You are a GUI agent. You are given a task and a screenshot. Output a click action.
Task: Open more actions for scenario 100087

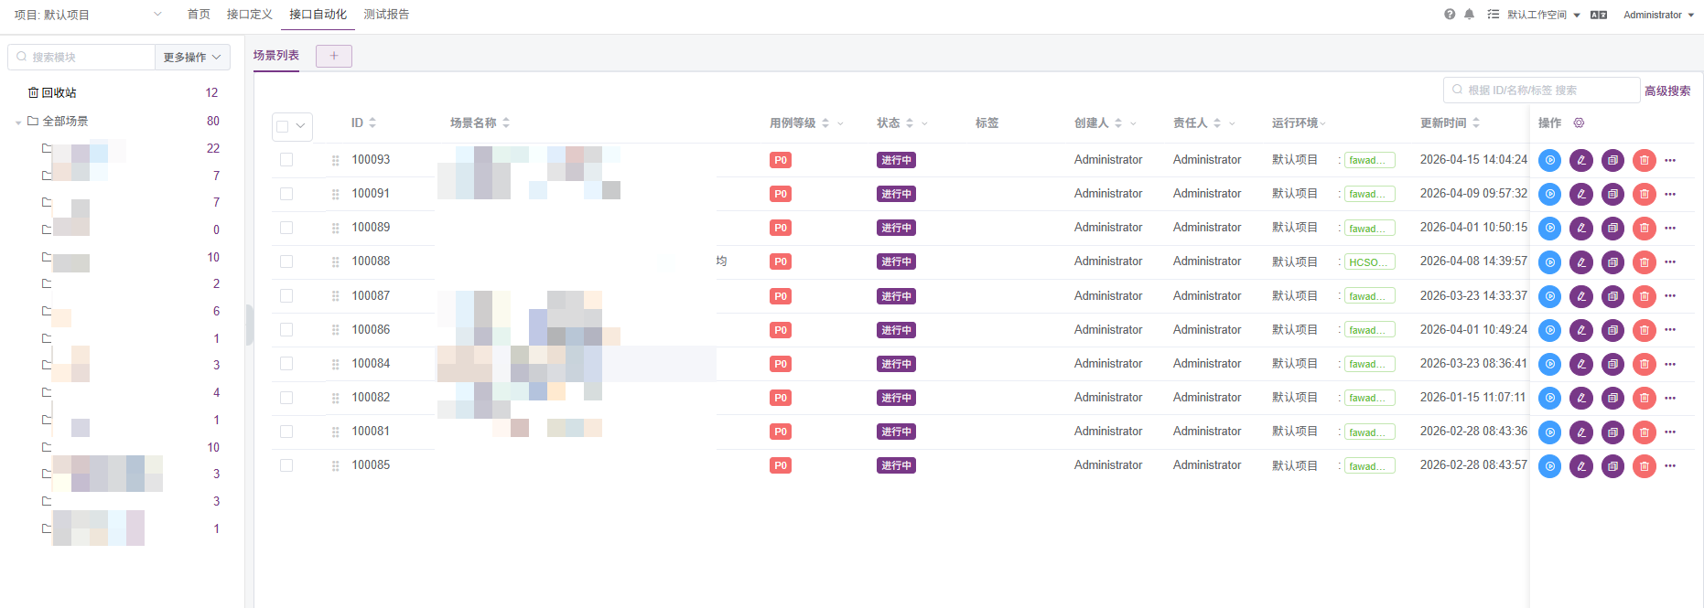click(x=1670, y=296)
